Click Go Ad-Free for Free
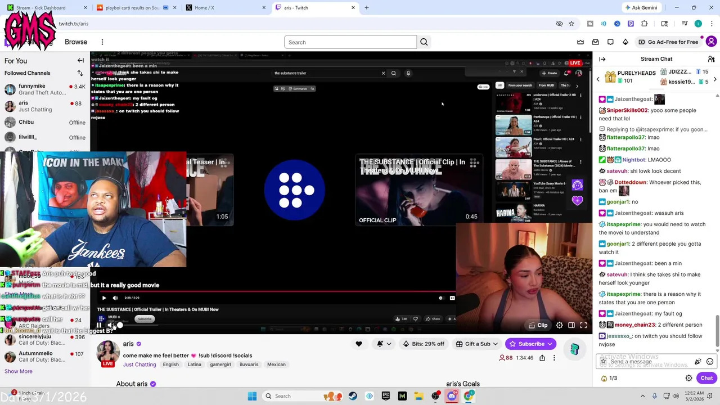The height and width of the screenshot is (405, 720). [x=668, y=42]
